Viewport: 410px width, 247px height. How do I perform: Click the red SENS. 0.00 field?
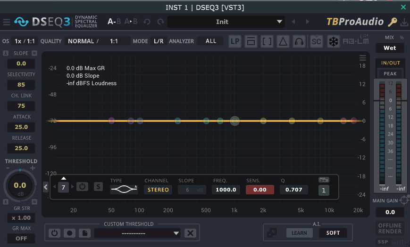click(260, 190)
